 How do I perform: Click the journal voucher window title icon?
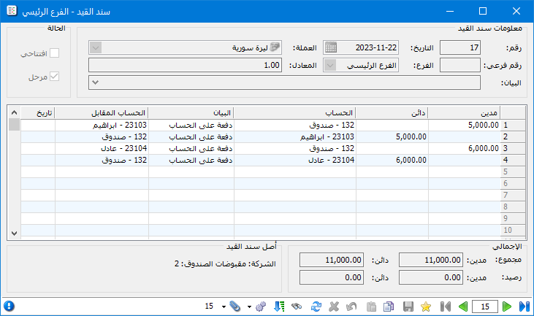pyautogui.click(x=12, y=11)
